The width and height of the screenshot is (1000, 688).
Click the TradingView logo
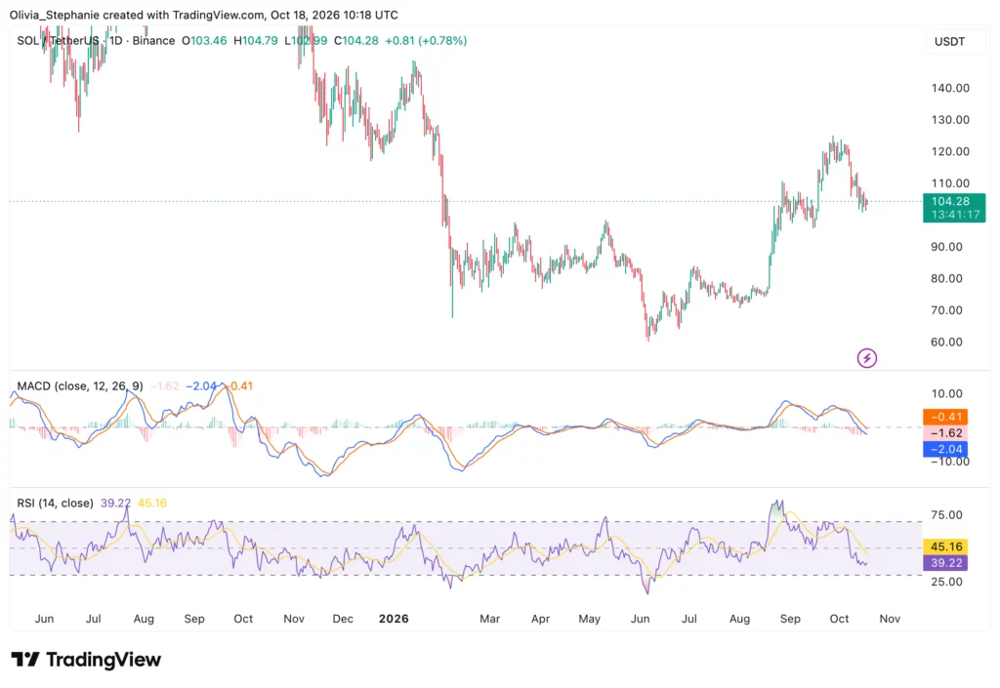click(x=86, y=660)
